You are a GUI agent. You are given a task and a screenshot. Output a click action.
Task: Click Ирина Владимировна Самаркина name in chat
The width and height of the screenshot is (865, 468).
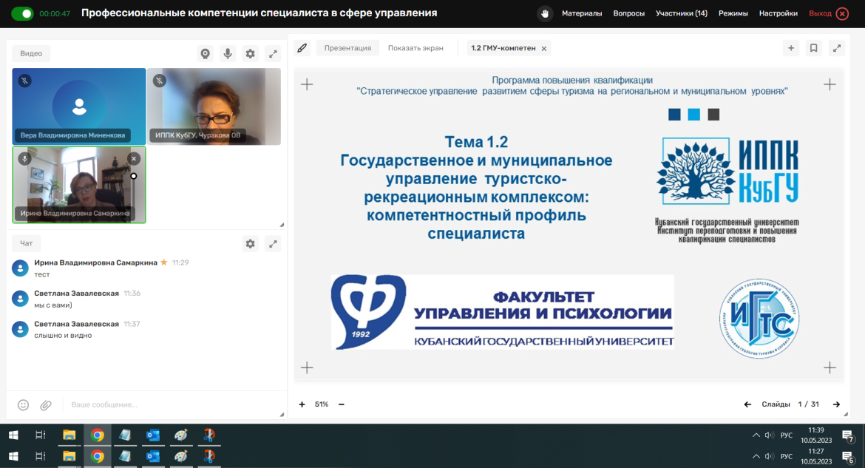(95, 262)
